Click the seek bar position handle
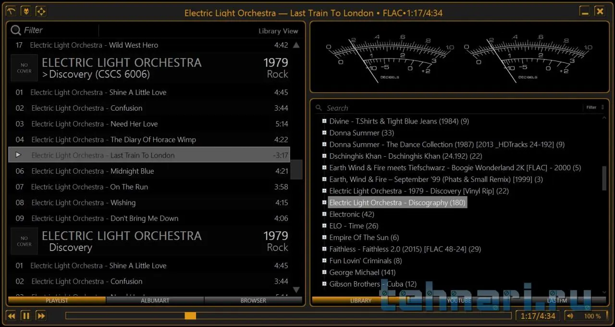 [x=190, y=316]
